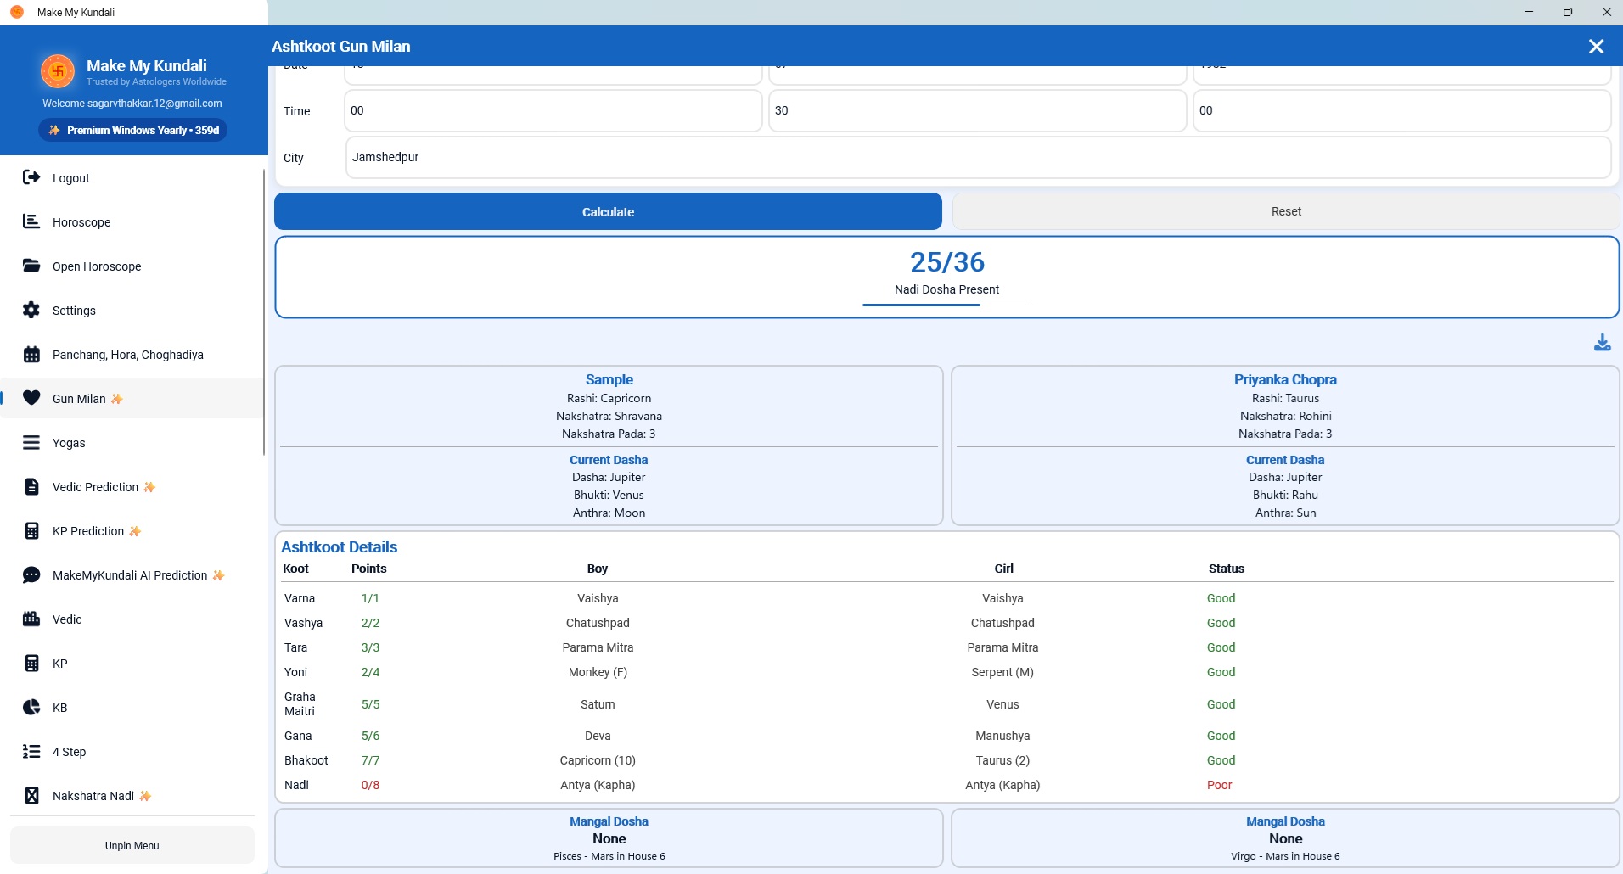Open the Yogas menu entry
The width and height of the screenshot is (1623, 874).
point(132,442)
